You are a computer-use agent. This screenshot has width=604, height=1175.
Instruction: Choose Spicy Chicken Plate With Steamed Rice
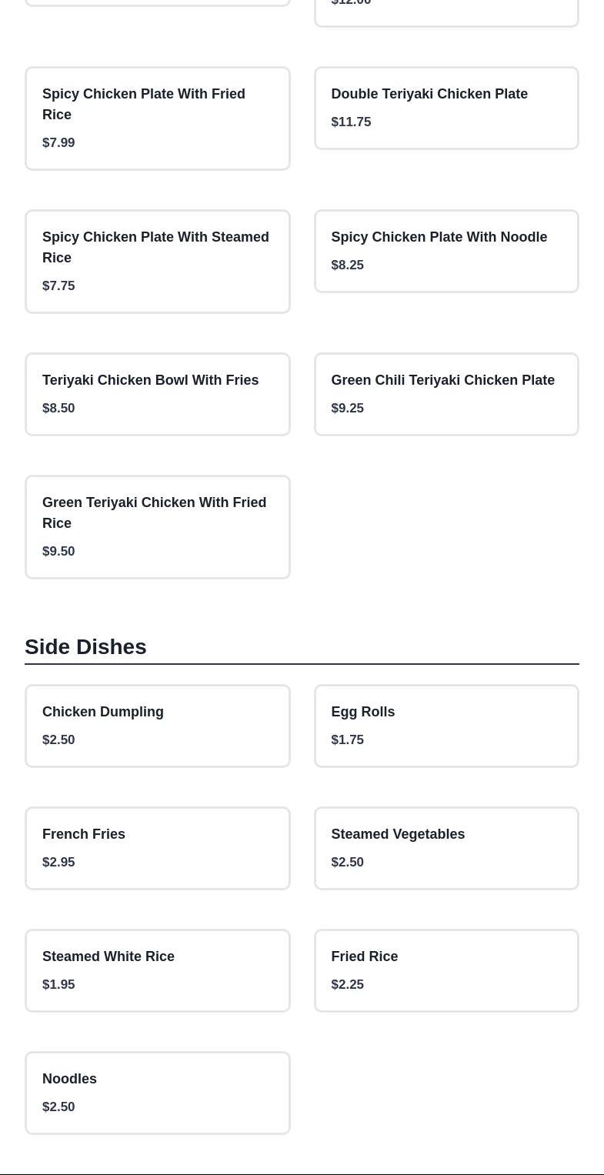point(157,261)
